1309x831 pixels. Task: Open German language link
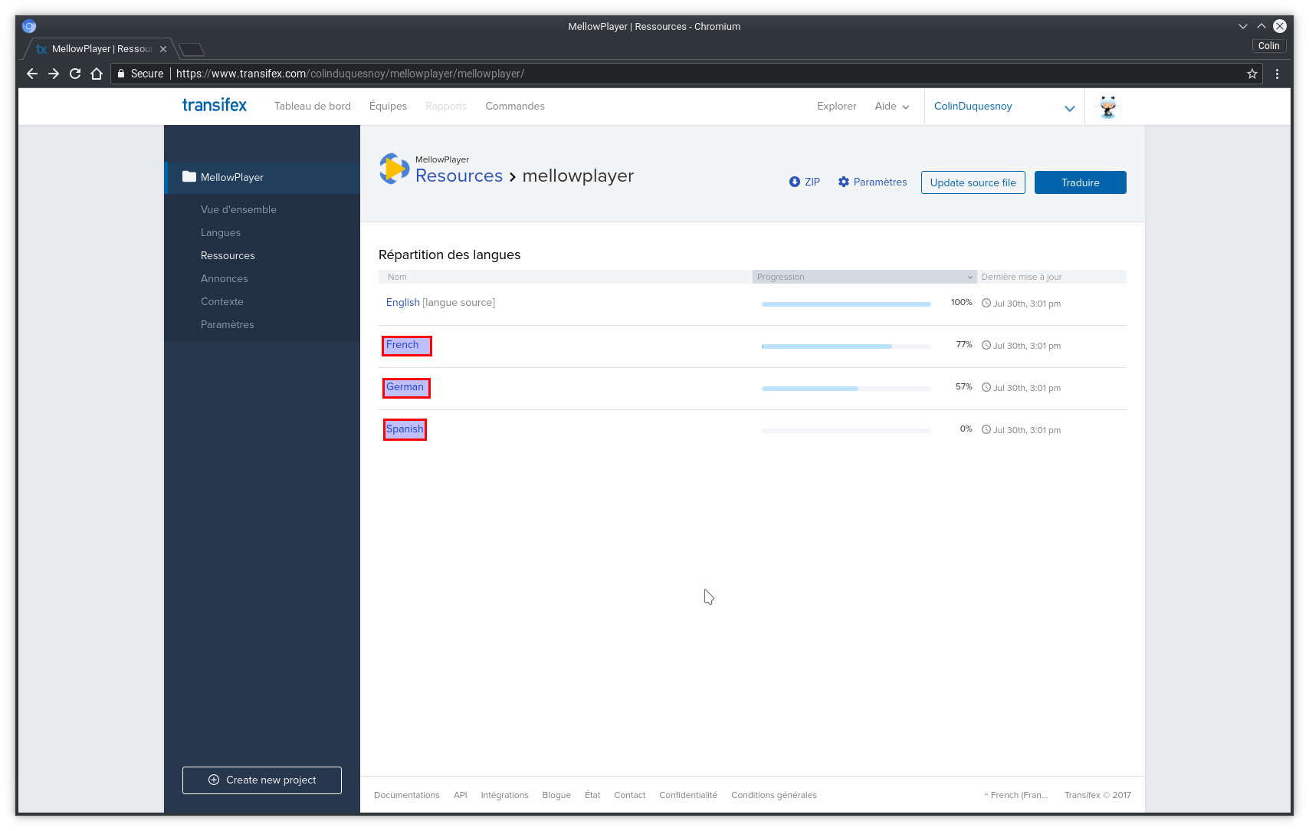405,387
